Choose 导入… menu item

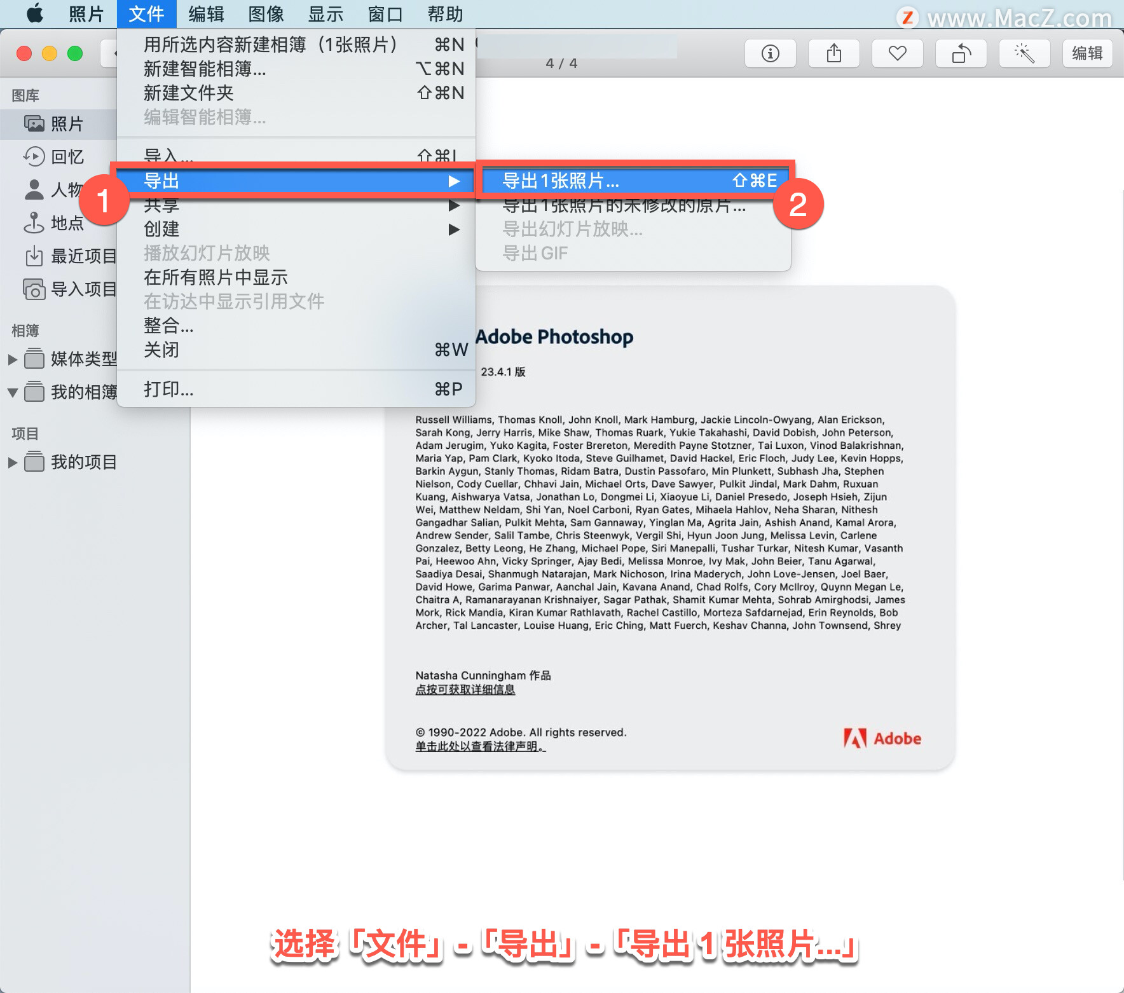coord(296,154)
